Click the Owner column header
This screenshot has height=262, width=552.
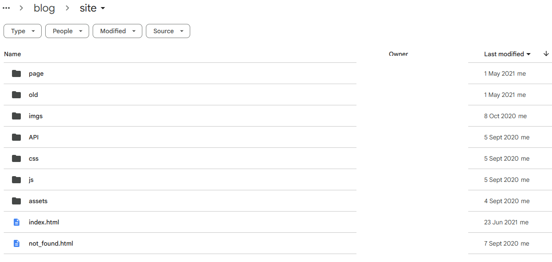pyautogui.click(x=398, y=54)
